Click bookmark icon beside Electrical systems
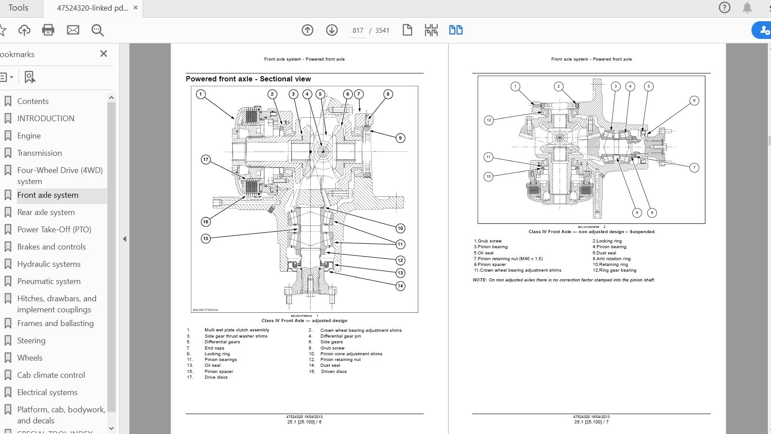The height and width of the screenshot is (434, 771). pyautogui.click(x=8, y=392)
